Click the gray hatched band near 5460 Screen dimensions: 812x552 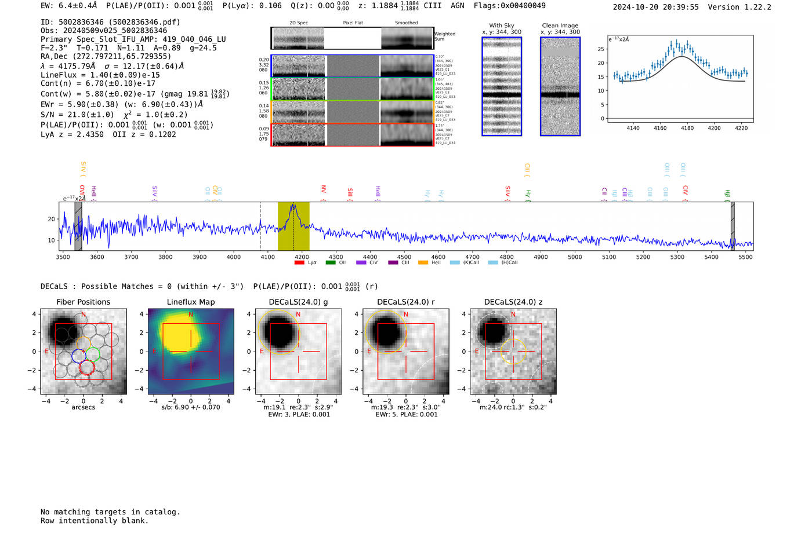click(733, 226)
